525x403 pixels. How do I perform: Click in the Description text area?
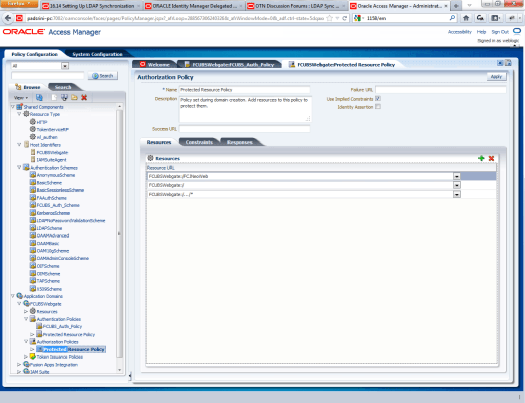[x=245, y=109]
